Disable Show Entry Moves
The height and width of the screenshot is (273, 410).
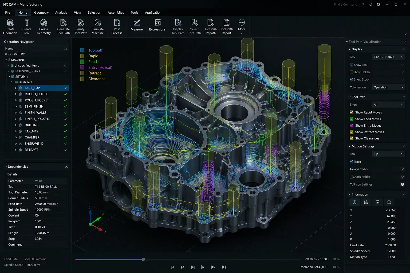coord(352,126)
